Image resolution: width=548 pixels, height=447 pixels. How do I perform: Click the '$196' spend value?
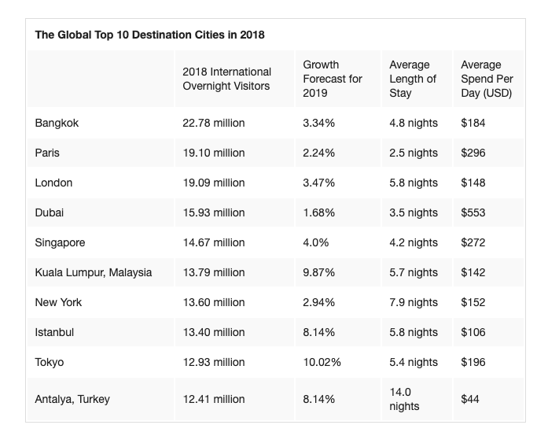(x=473, y=362)
